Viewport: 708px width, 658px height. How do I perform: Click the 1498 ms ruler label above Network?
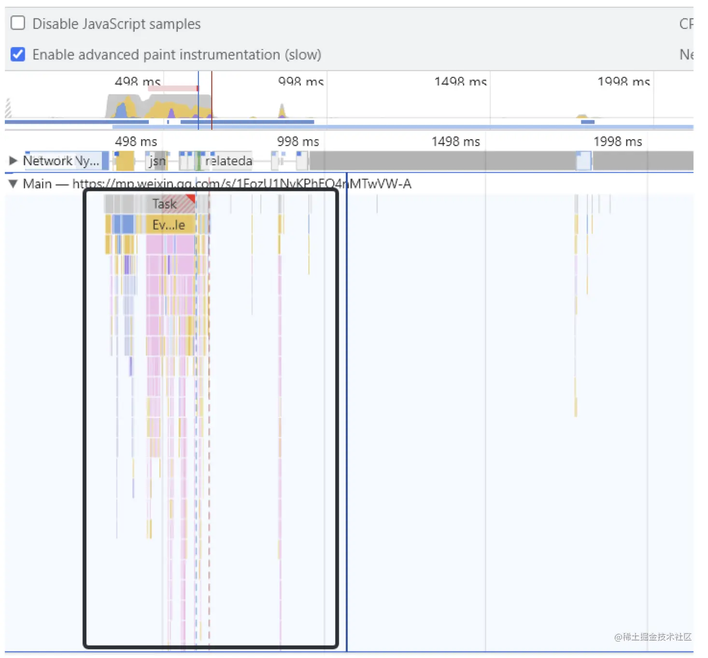[455, 142]
